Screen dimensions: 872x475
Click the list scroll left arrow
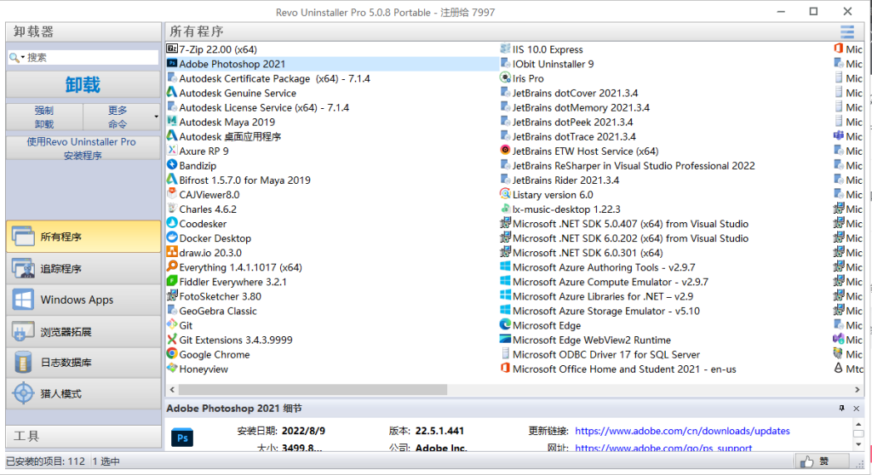[172, 389]
